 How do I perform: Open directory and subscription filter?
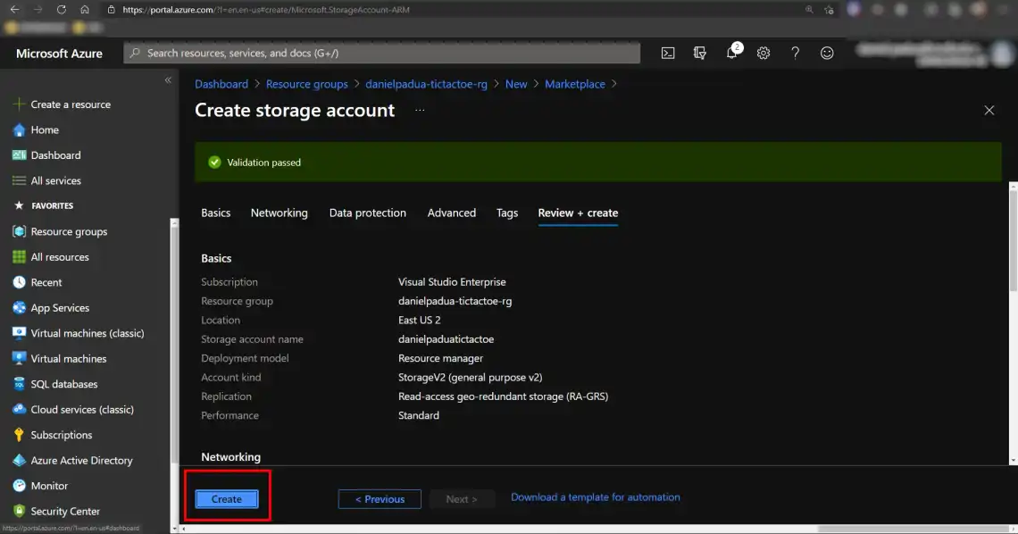(699, 53)
